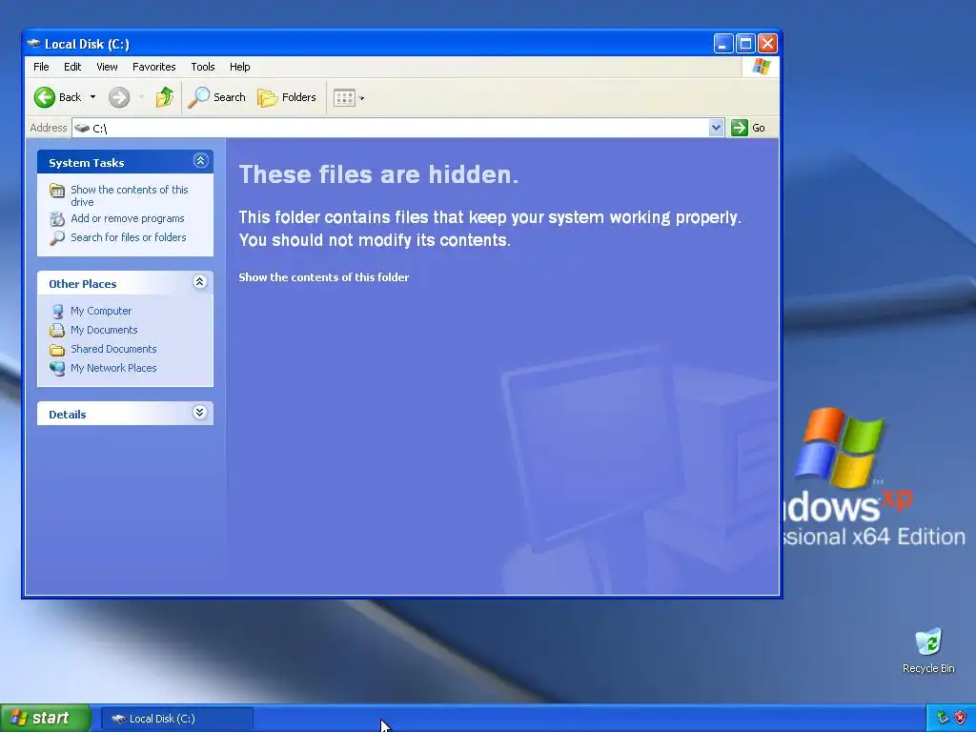
Task: Minimize the Local Disk window
Action: click(x=722, y=44)
